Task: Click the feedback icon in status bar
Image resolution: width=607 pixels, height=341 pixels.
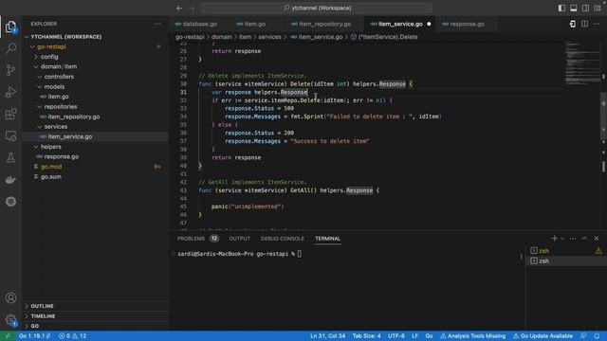Action: [x=583, y=336]
